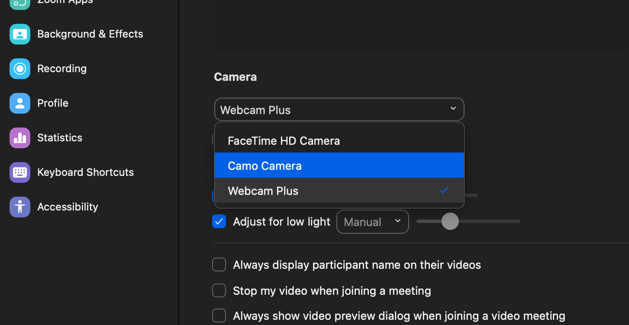
Task: Open the Background & Effects icon
Action: pos(20,34)
